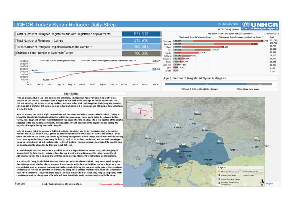Select the Current Tent Camps red marker
Screen dimensions: 294x208
click(x=219, y=175)
